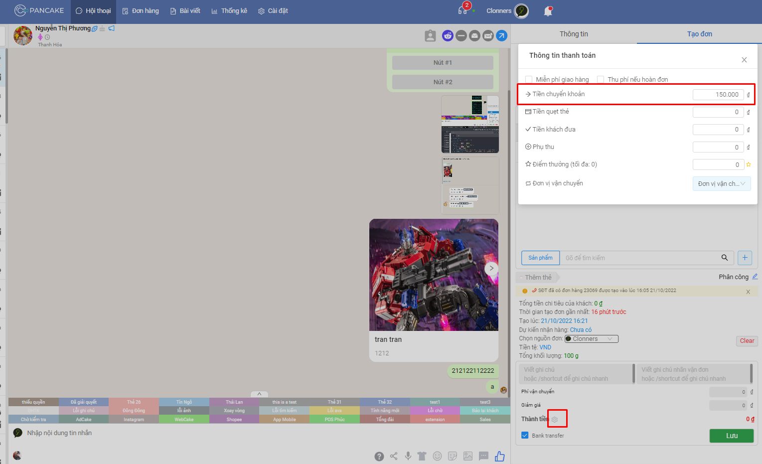Open the sticker picker icon
Image resolution: width=762 pixels, height=464 pixels.
click(453, 456)
